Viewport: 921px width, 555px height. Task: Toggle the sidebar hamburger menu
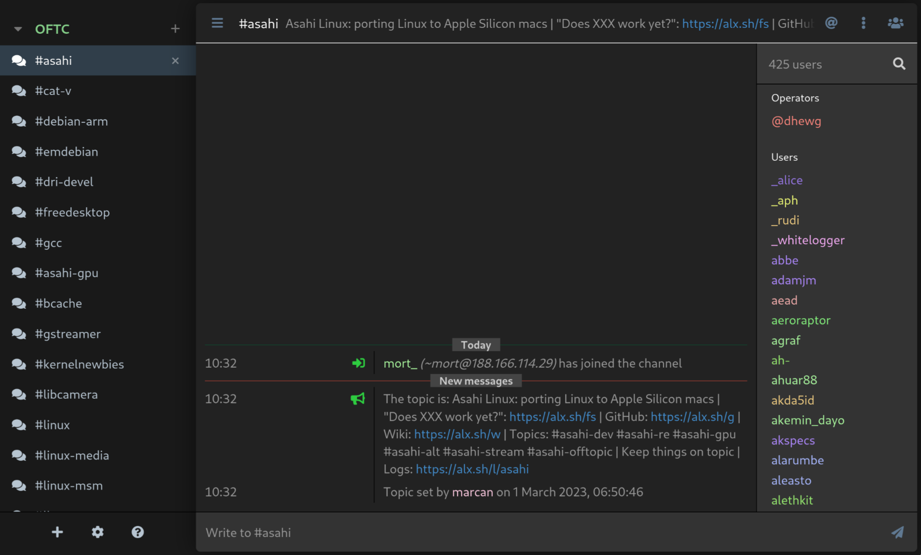[x=217, y=23]
